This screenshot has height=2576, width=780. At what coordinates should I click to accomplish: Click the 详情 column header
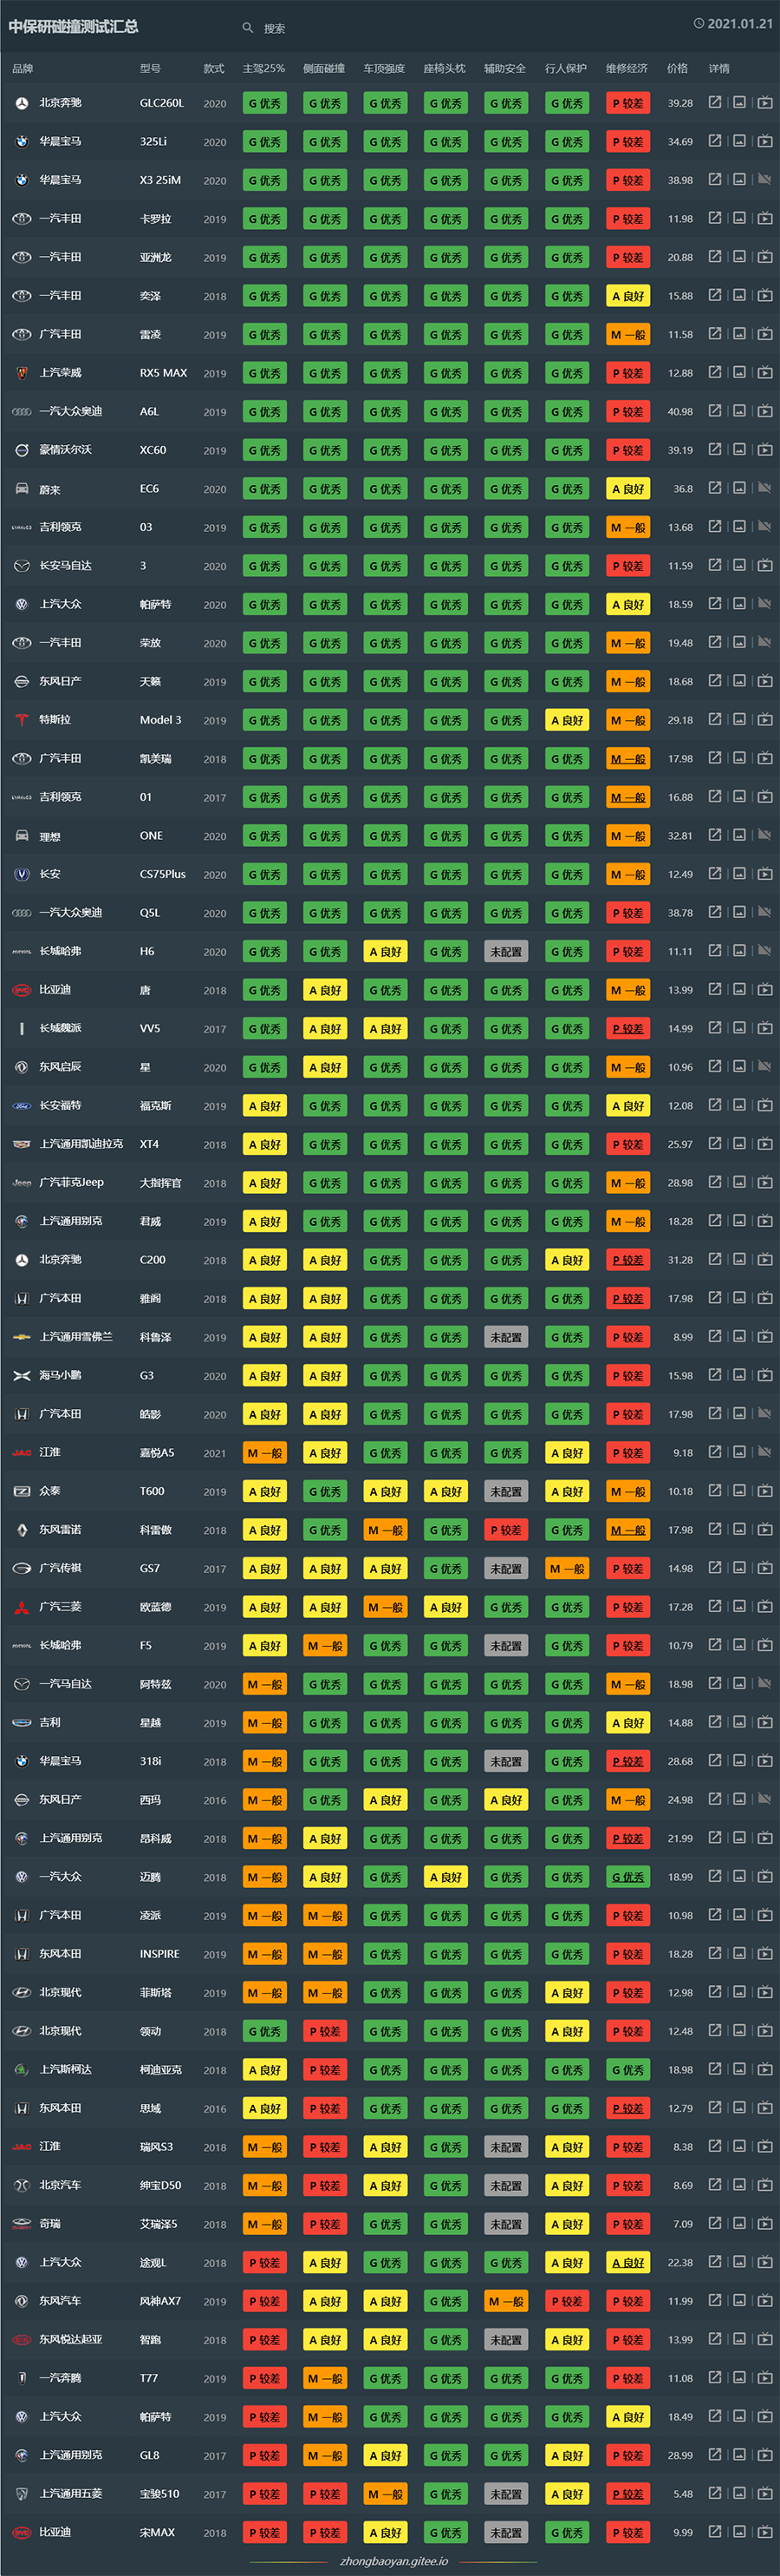(x=719, y=68)
